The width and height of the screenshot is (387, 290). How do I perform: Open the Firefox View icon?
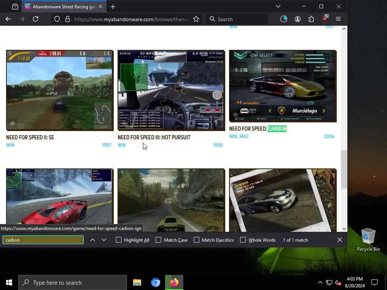(15, 7)
